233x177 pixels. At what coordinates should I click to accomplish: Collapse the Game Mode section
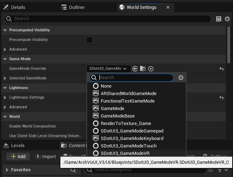tap(5, 59)
